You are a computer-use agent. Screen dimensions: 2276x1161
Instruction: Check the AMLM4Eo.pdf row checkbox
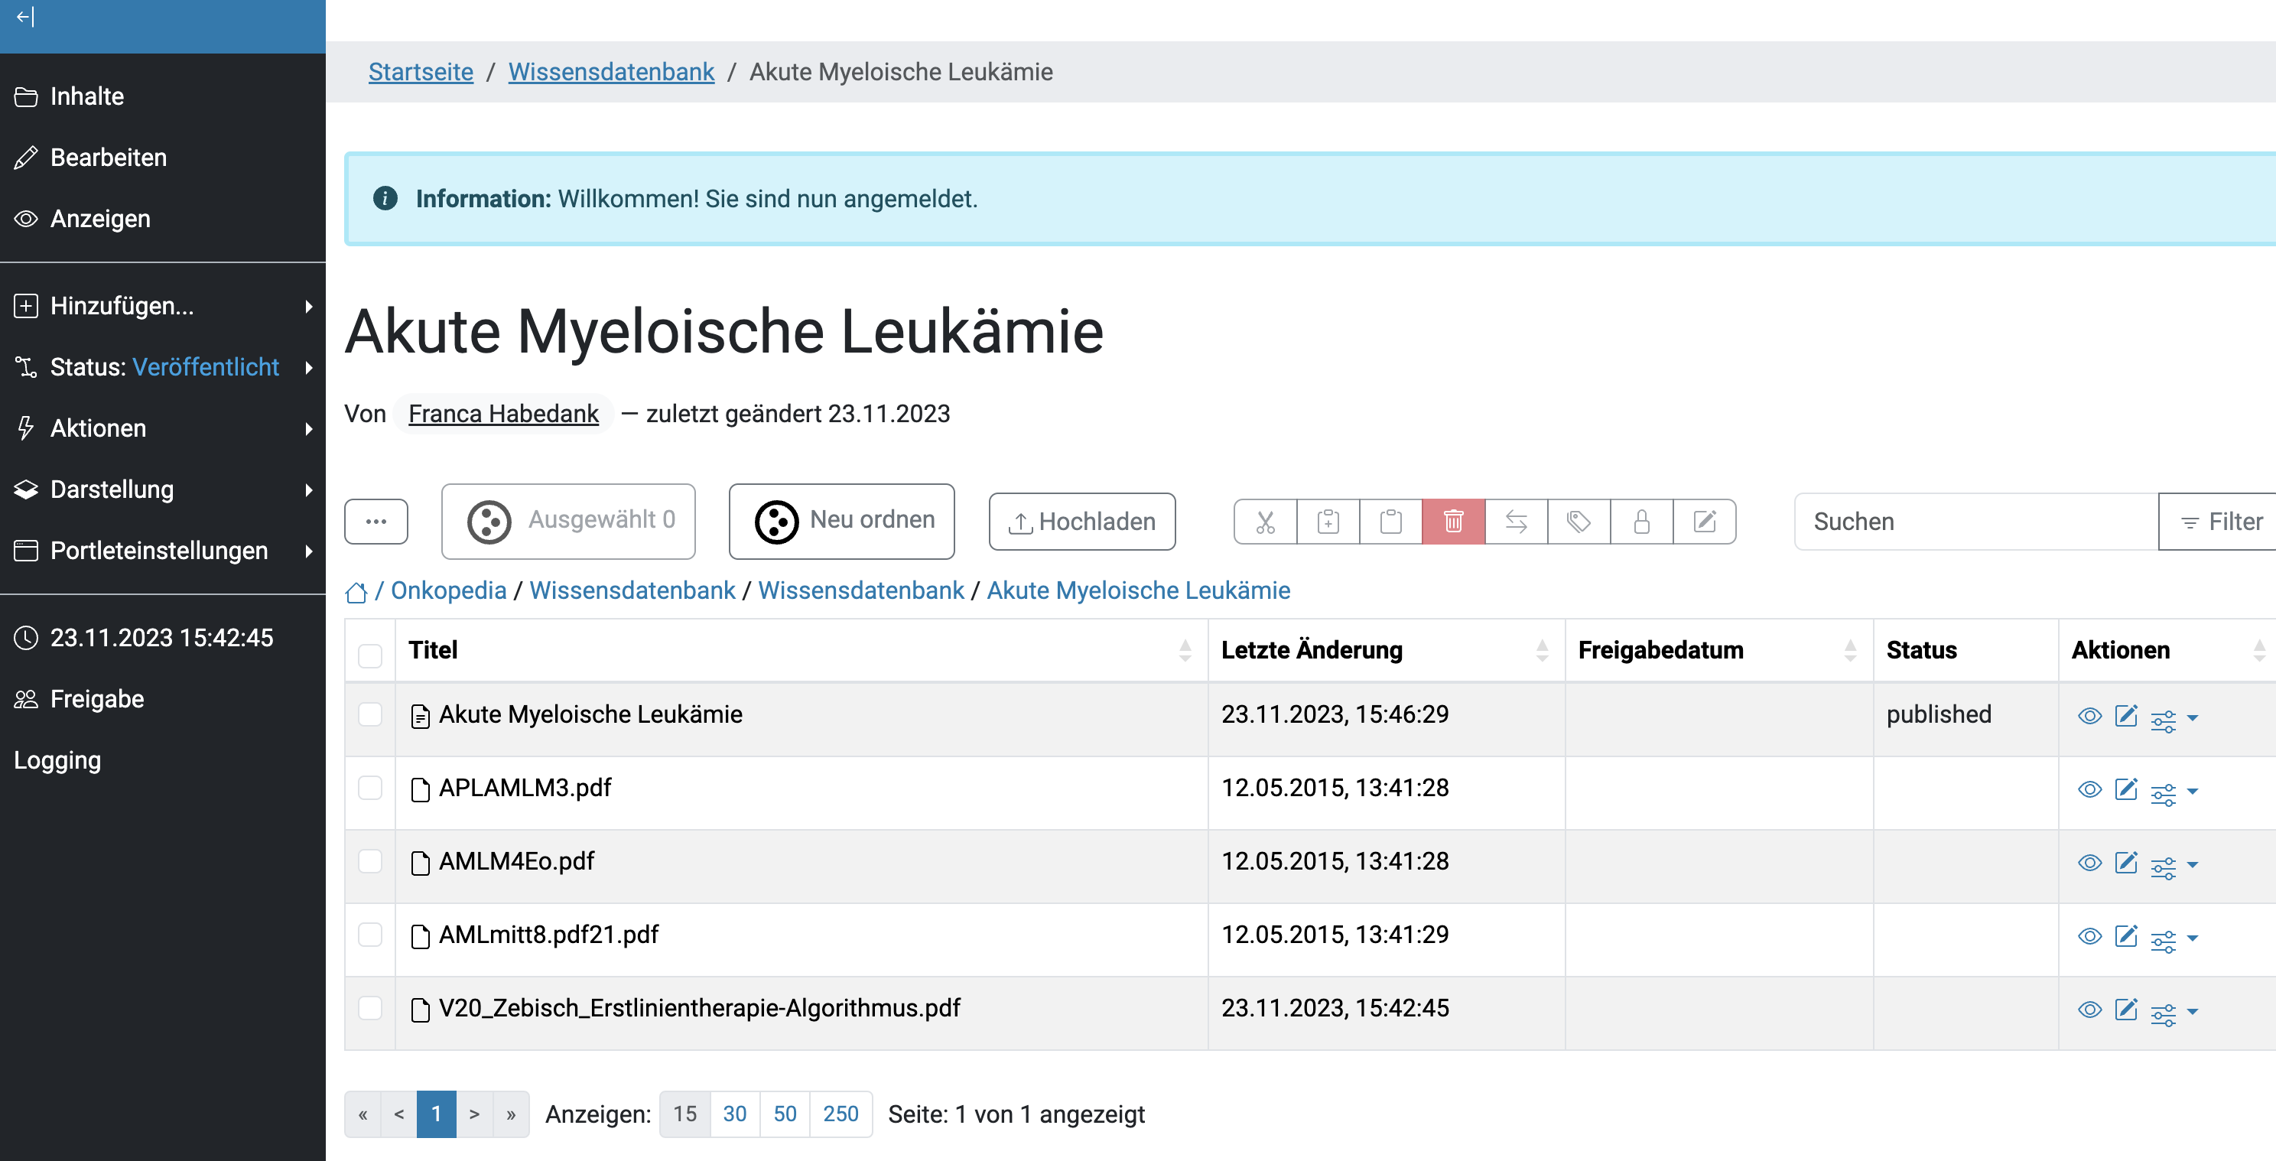[x=370, y=860]
